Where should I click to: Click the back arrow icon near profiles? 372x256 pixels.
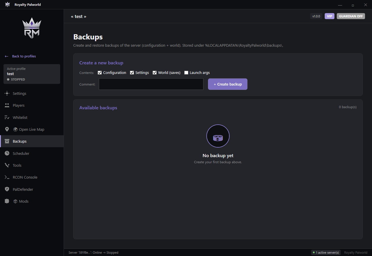(x=7, y=56)
